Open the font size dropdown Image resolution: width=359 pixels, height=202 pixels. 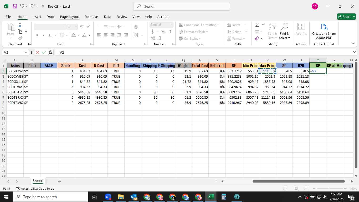[x=76, y=27]
